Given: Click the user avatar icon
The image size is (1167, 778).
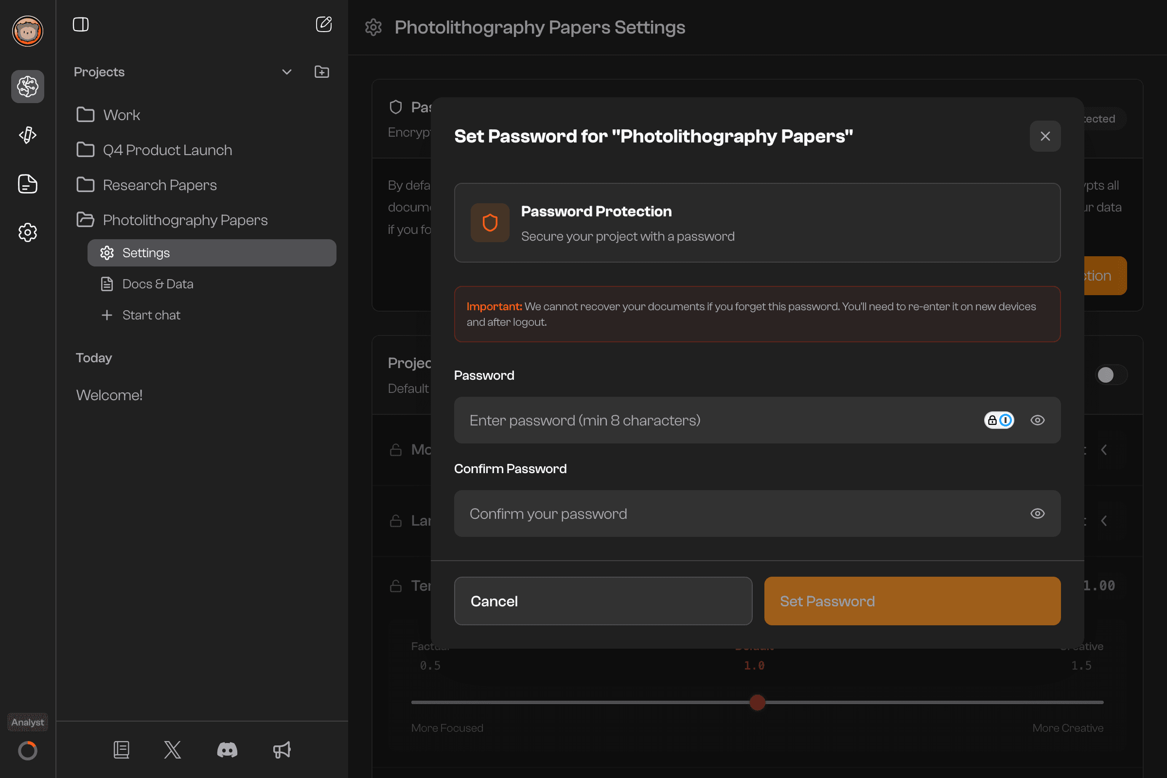Looking at the screenshot, I should 28,31.
